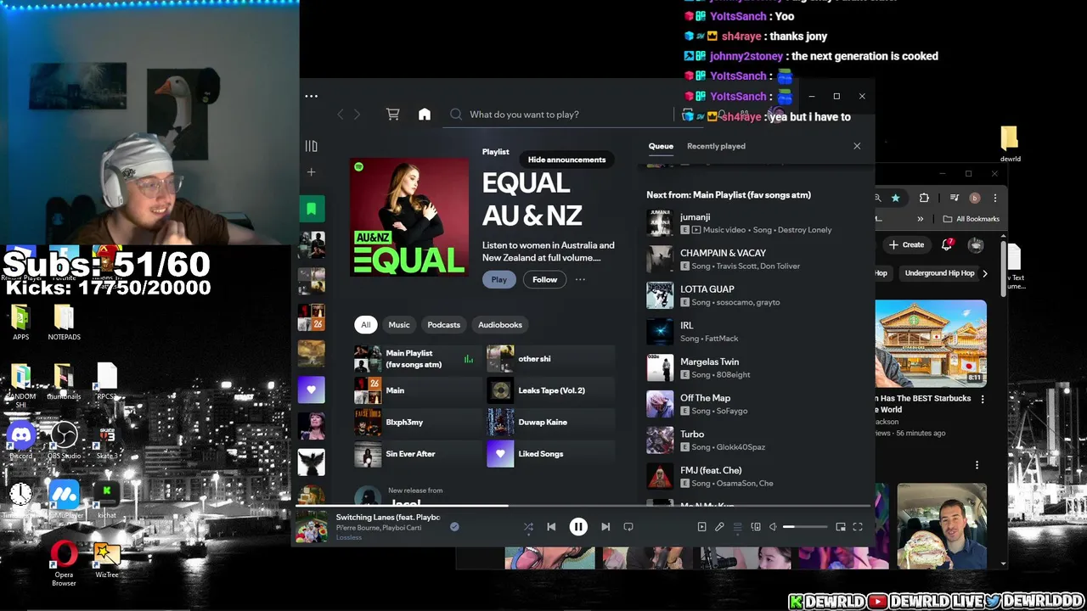This screenshot has width=1087, height=611.
Task: Adjust the Spotify volume slider
Action: coord(805,527)
